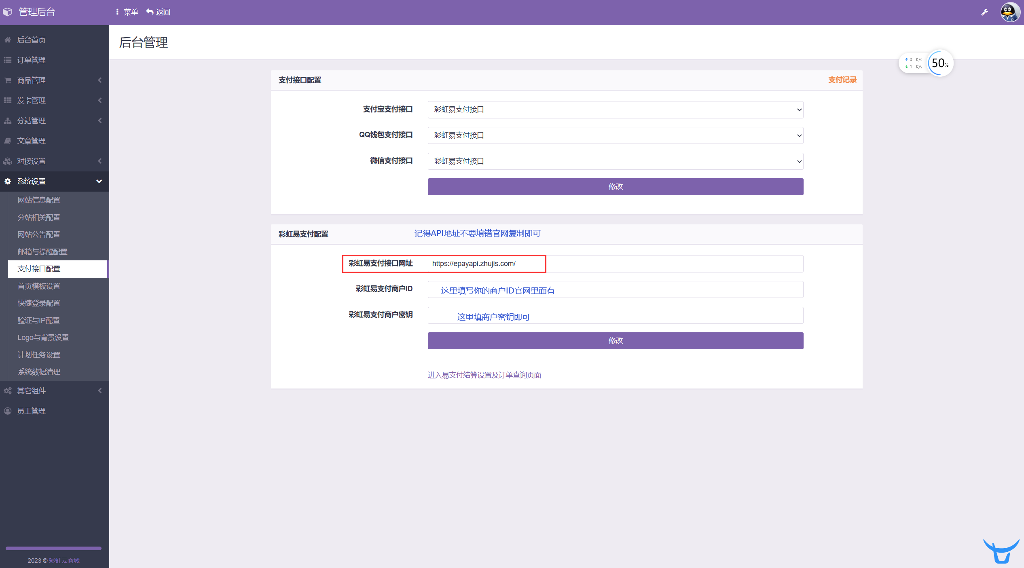Click the book icon next to 文章管理
The image size is (1024, 568).
click(x=8, y=141)
